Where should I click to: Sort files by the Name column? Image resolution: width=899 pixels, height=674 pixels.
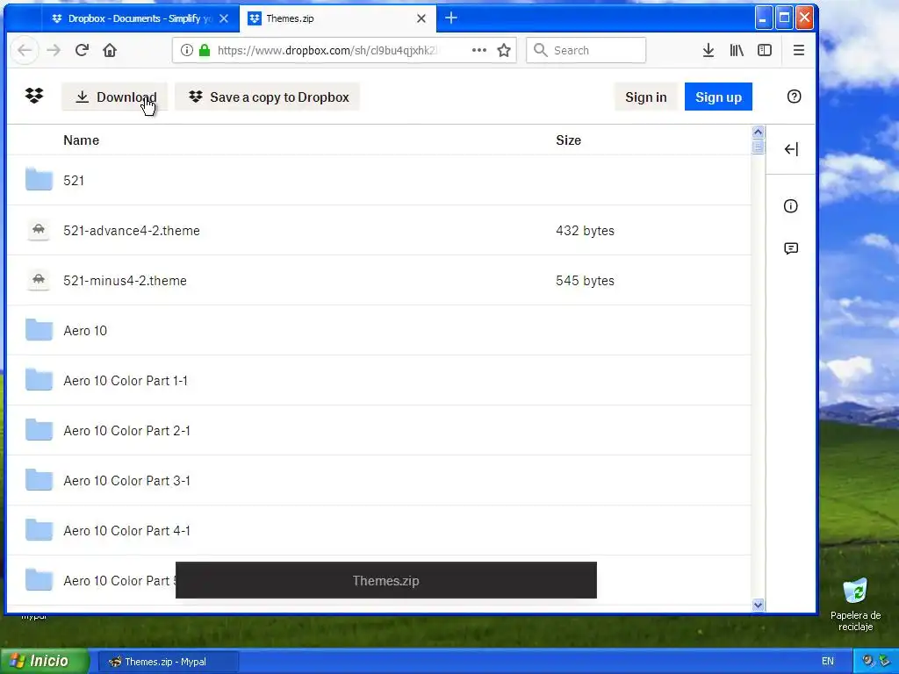[x=81, y=140]
